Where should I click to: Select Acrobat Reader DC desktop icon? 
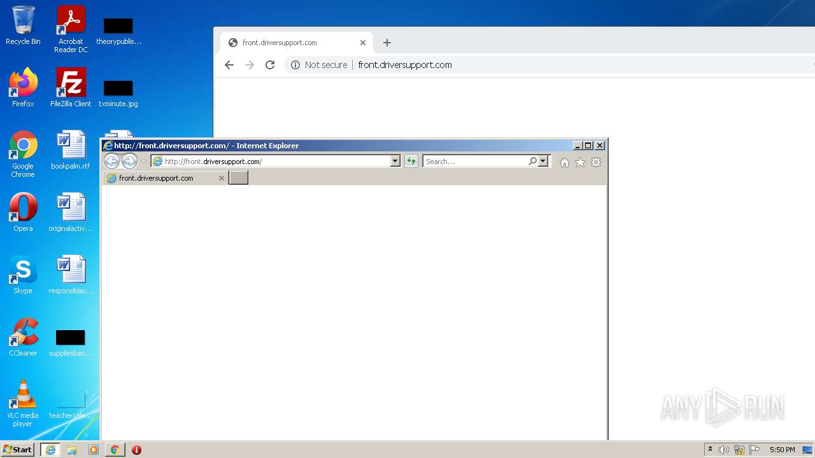(71, 29)
